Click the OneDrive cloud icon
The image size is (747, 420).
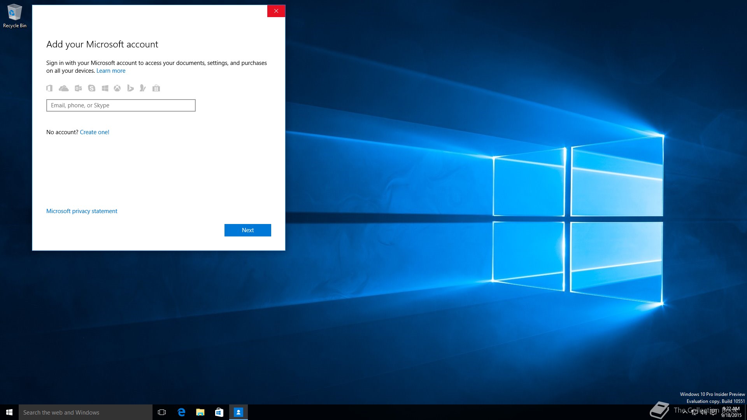coord(63,88)
